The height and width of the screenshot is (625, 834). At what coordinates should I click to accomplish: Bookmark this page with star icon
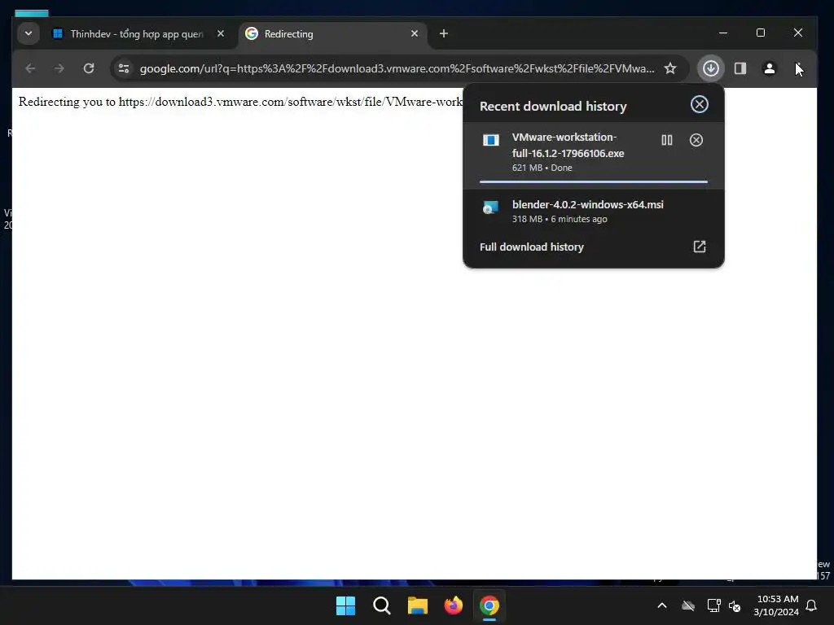click(670, 68)
